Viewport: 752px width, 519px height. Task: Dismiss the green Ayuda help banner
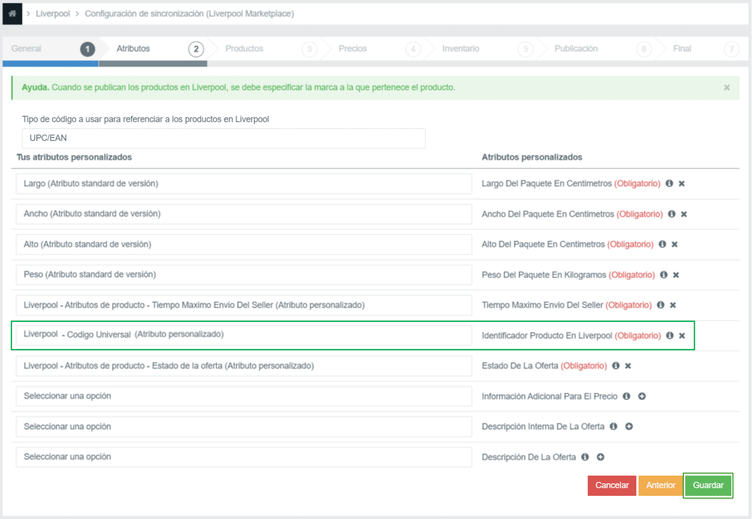tap(727, 88)
